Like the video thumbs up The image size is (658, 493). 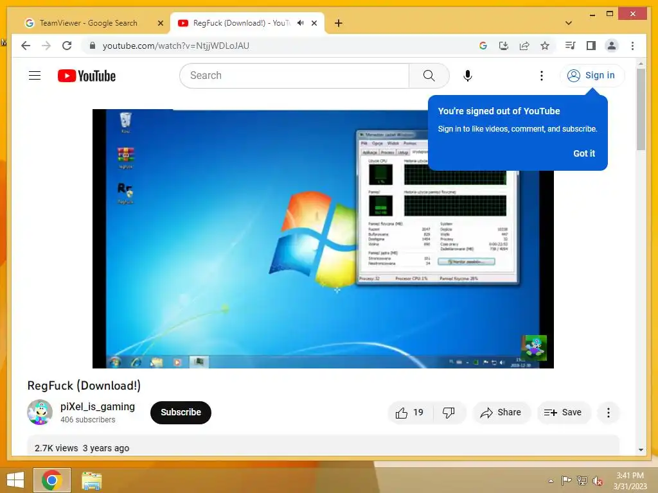(x=409, y=413)
